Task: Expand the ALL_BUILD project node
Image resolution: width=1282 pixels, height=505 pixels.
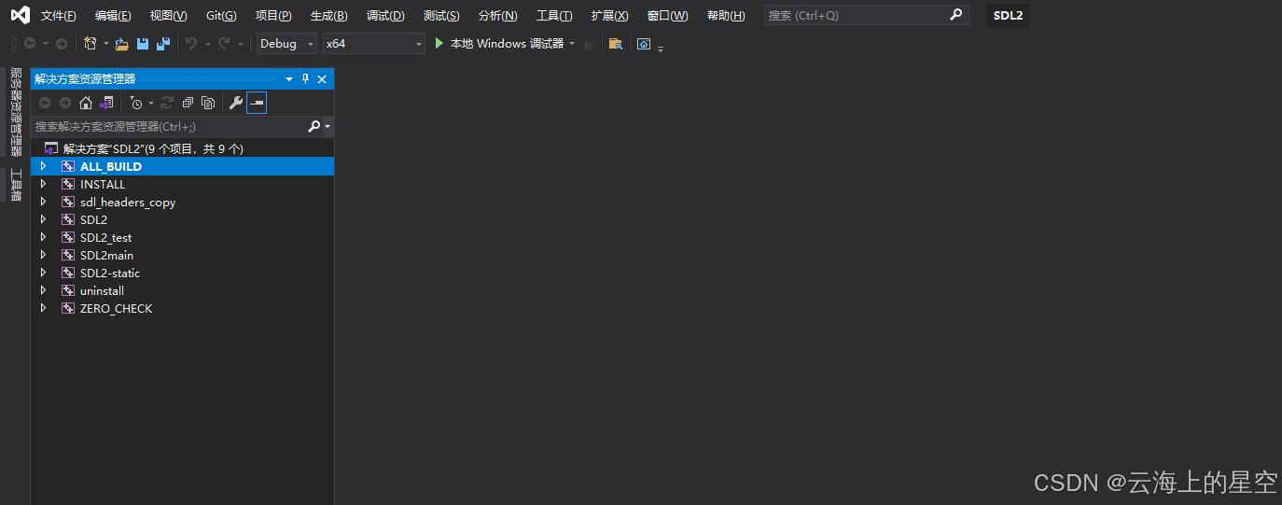Action: click(x=43, y=166)
